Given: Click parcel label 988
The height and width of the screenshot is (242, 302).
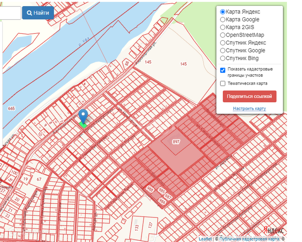Looking at the screenshot, I should tap(150, 189).
